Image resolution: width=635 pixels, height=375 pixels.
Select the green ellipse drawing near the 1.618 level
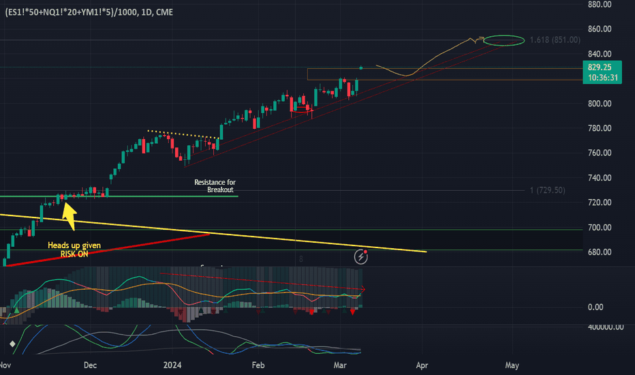pyautogui.click(x=504, y=40)
